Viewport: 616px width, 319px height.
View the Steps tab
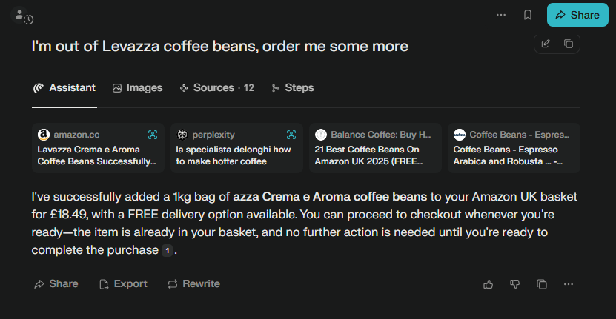pyautogui.click(x=293, y=88)
